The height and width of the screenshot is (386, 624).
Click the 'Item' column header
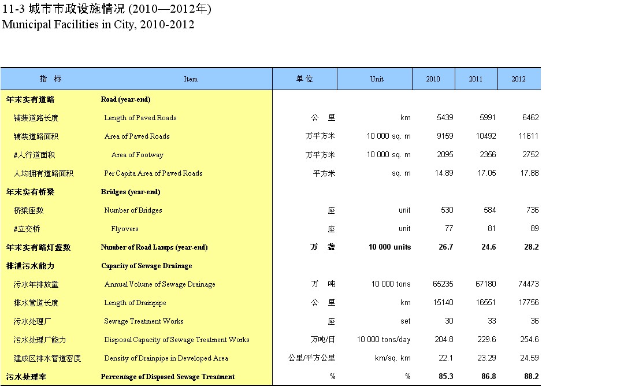[x=191, y=79]
